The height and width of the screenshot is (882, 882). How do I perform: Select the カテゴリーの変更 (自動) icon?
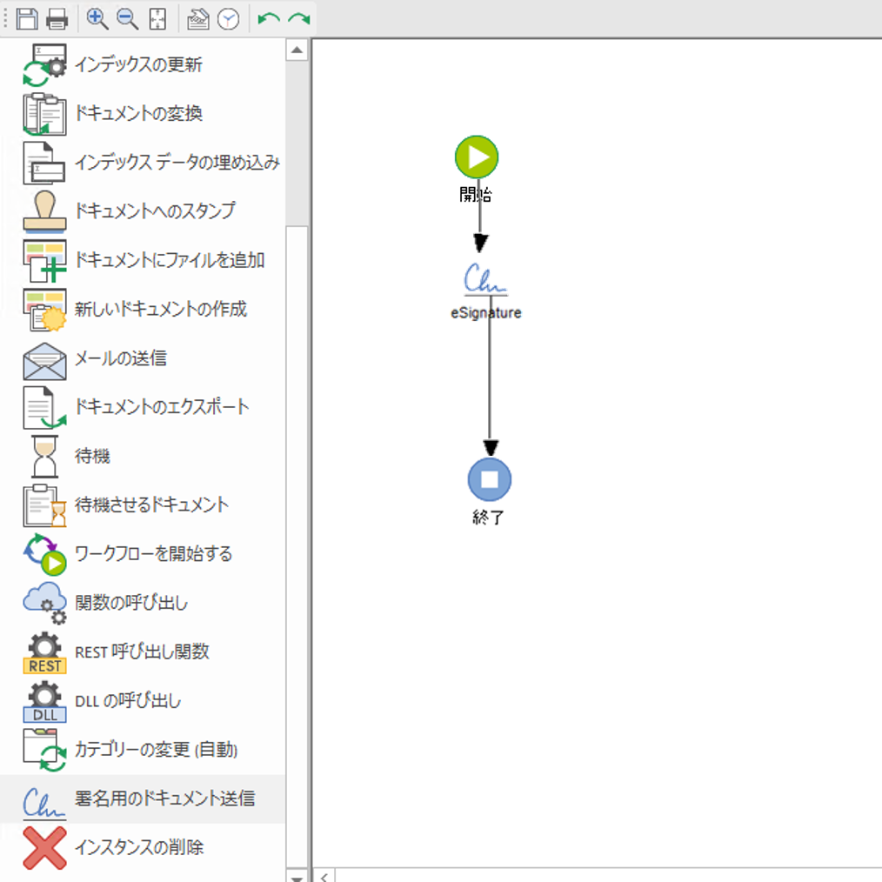44,751
